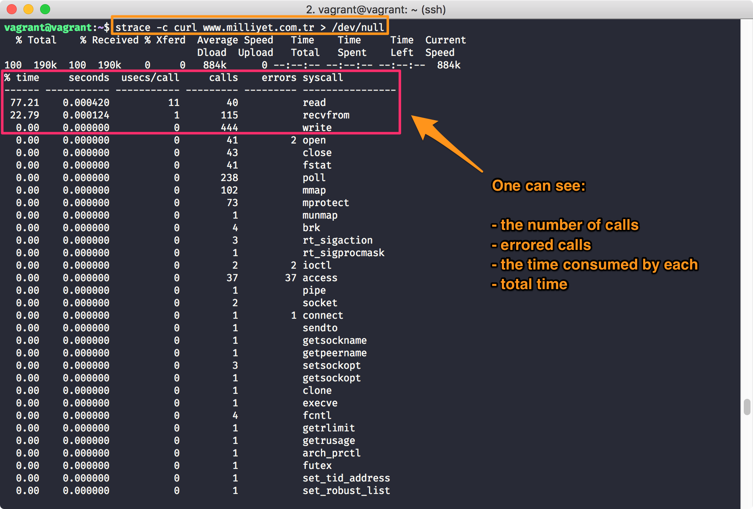
Task: Click the 'rt_sigprocmask' syscall name
Action: pos(343,253)
